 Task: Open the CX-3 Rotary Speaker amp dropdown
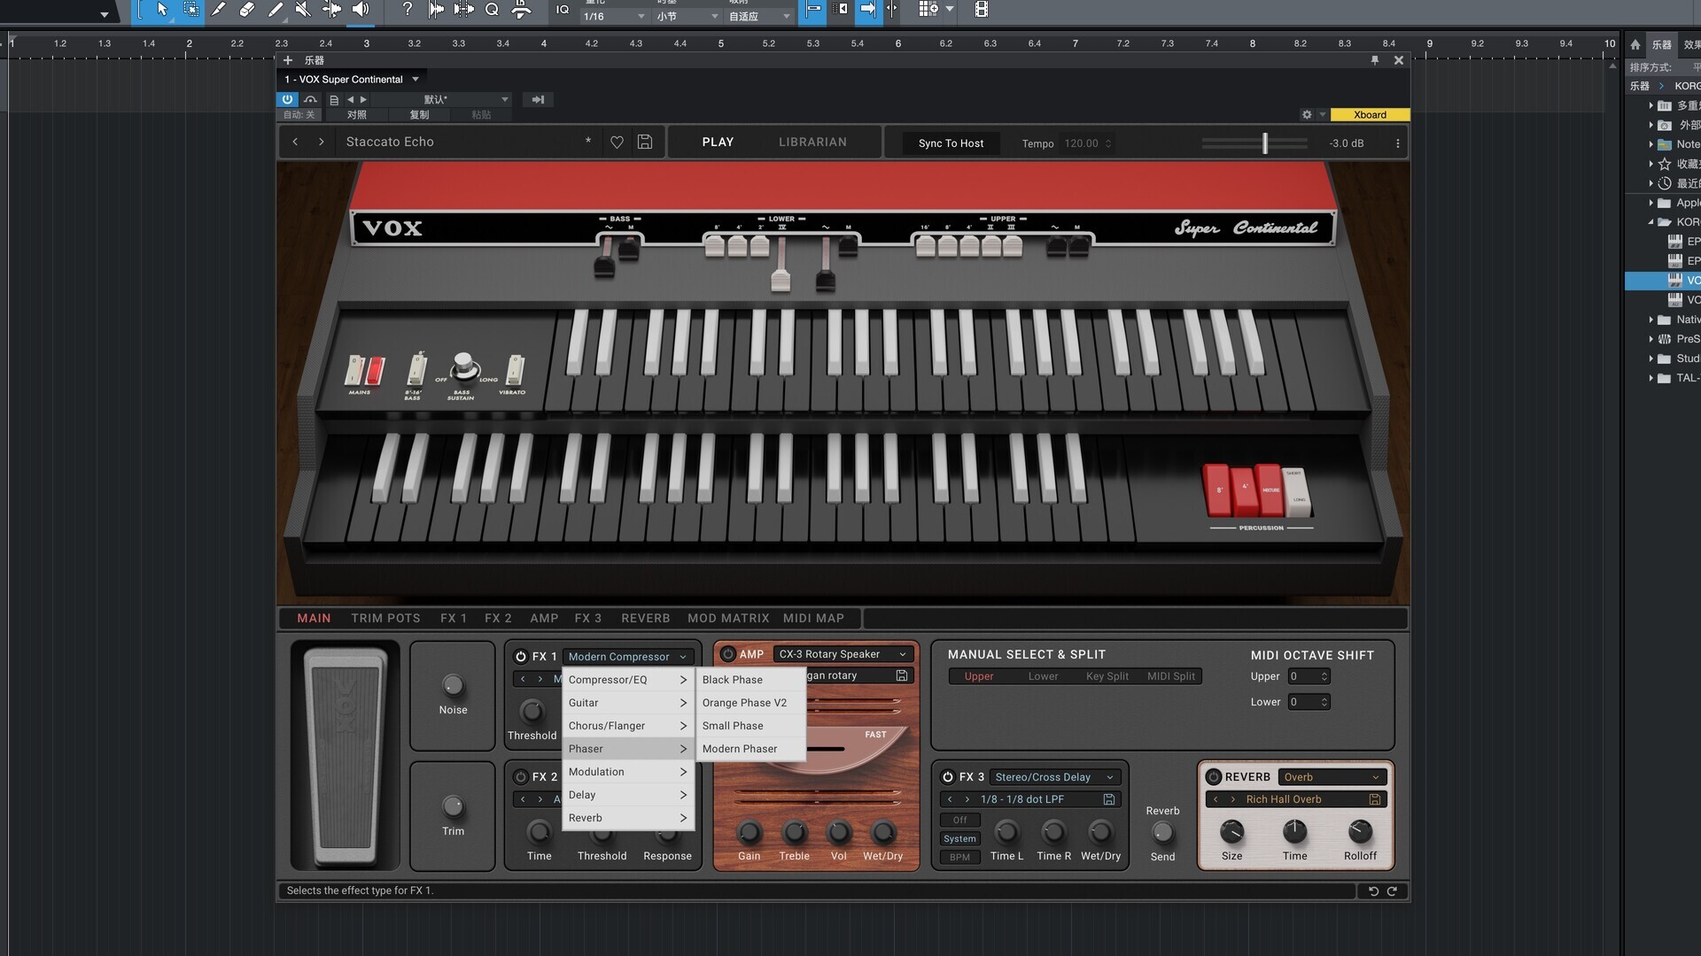(x=843, y=654)
